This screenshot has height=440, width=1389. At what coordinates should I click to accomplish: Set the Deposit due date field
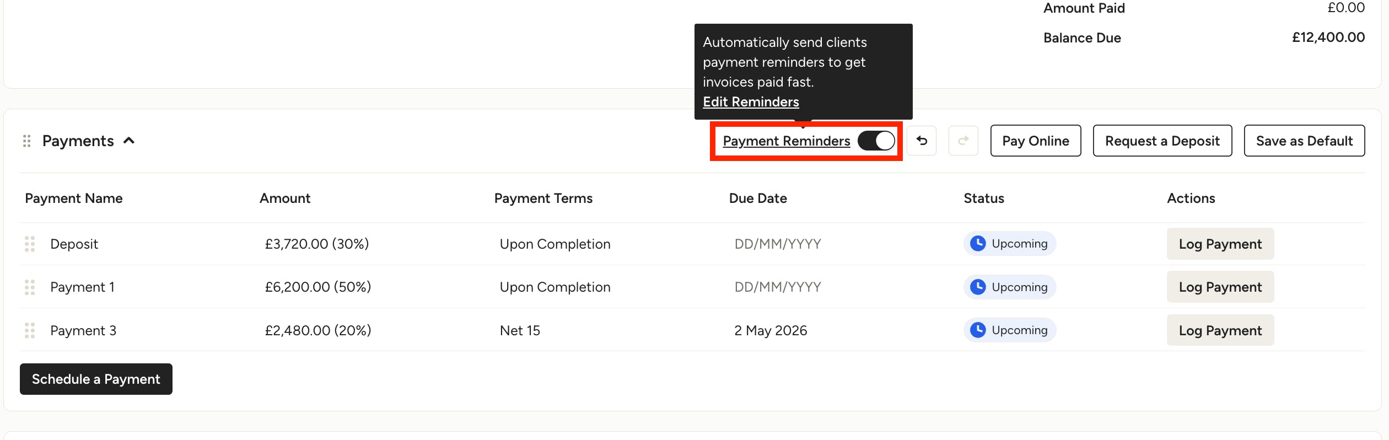pos(778,244)
